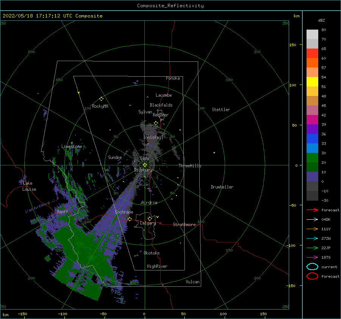This screenshot has width=341, height=319.
Task: Select the light blue 33-30 dBZ swatch
Action: 312,148
